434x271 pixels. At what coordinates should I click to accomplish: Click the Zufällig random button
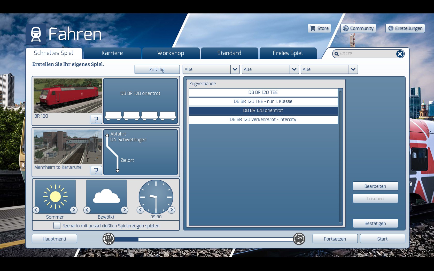click(x=157, y=69)
